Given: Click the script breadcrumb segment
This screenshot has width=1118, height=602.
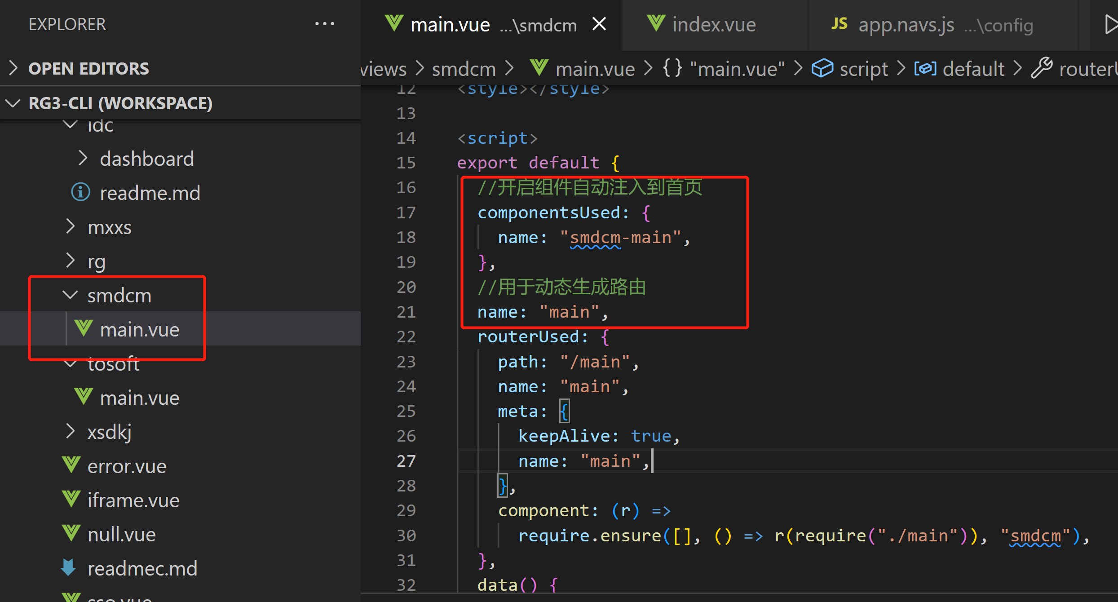Looking at the screenshot, I should click(x=864, y=69).
